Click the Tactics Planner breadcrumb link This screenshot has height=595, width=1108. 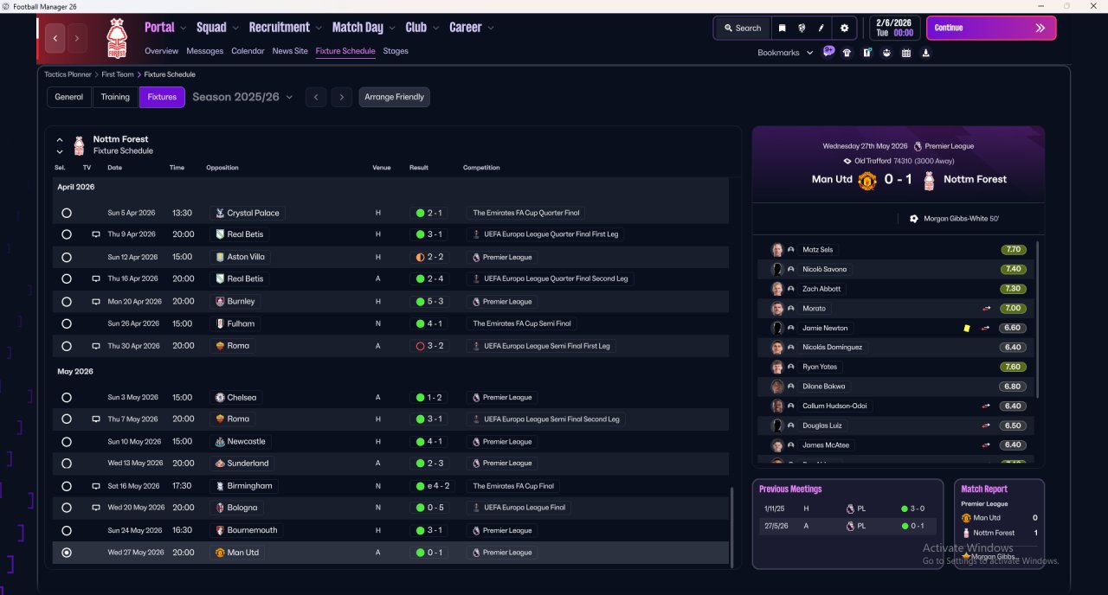[x=68, y=74]
